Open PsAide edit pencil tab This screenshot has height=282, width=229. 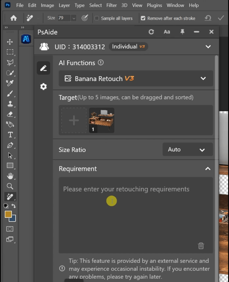pos(43,68)
